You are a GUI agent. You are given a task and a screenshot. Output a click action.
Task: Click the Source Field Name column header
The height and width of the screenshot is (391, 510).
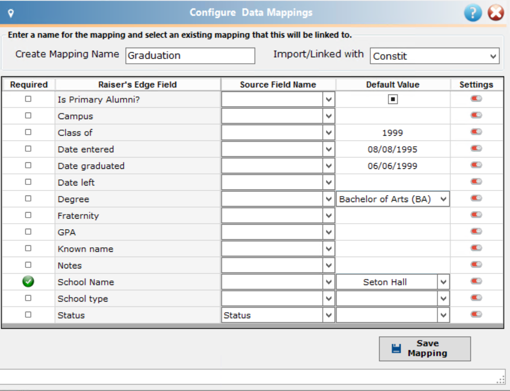(x=278, y=84)
